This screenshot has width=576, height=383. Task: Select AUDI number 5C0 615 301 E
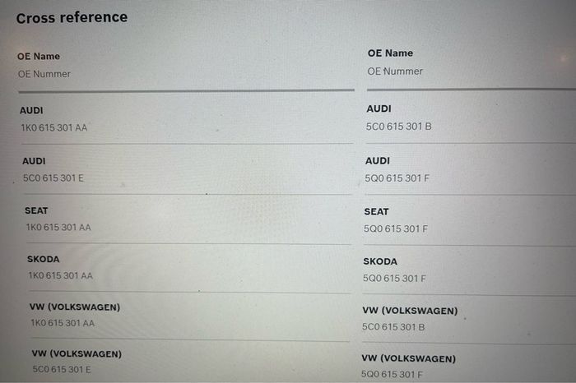coord(53,178)
